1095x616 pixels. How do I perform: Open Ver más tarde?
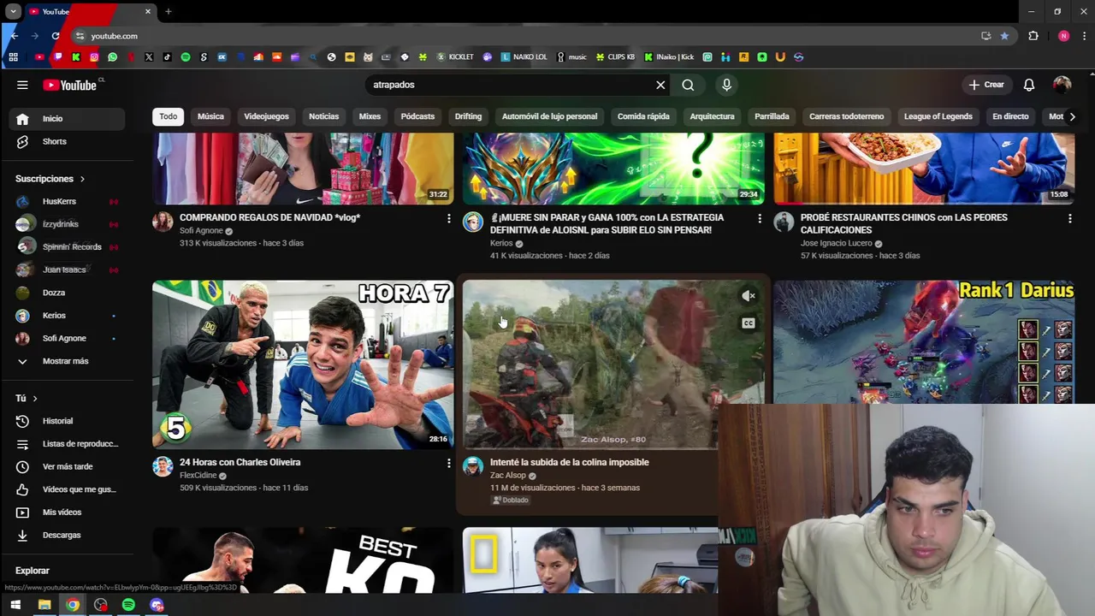[x=68, y=466]
